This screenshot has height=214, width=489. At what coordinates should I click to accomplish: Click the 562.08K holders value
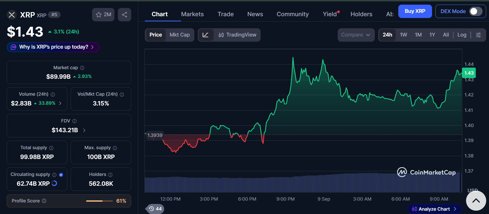pos(101,184)
